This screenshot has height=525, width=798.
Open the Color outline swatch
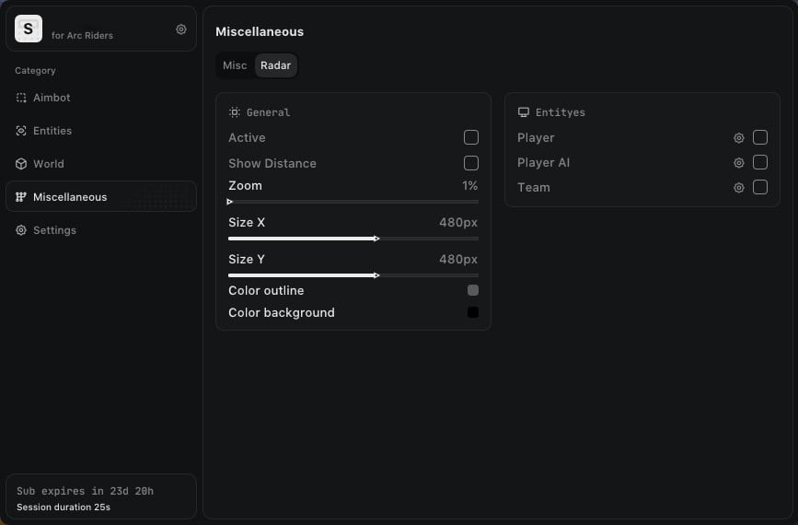tap(473, 290)
